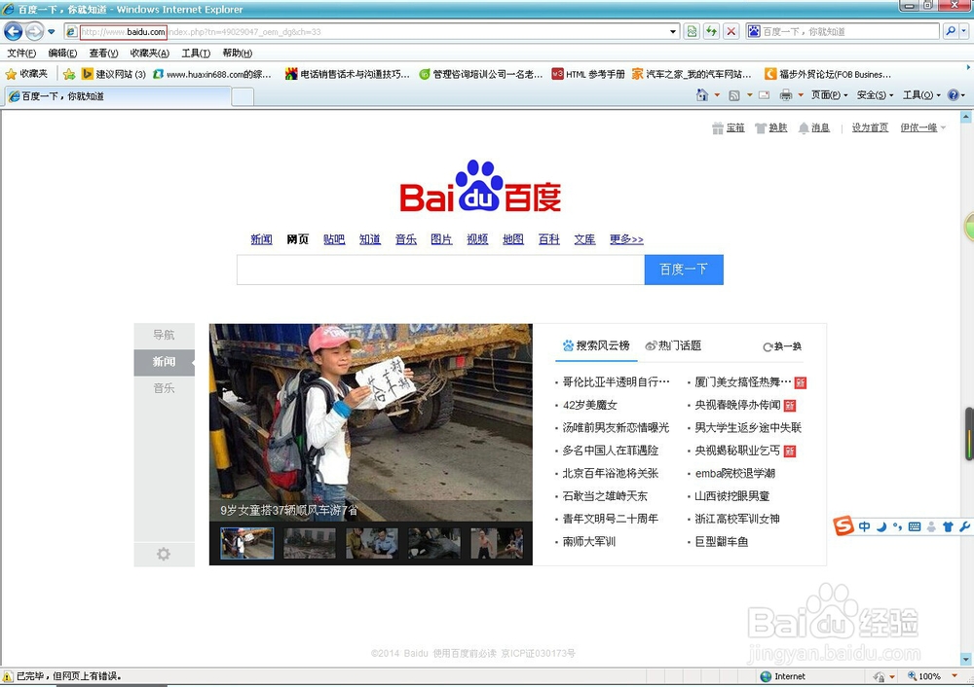Click the second news slideshow thumbnail
Screen dimensions: 974x687
(x=310, y=543)
